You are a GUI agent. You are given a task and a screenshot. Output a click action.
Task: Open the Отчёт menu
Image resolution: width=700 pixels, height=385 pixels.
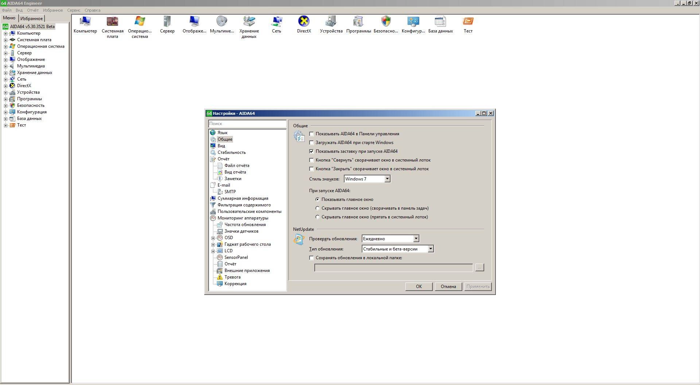33,10
